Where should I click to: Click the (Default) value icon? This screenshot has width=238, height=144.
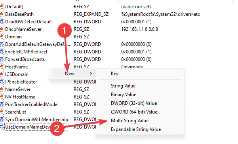tap(2, 7)
